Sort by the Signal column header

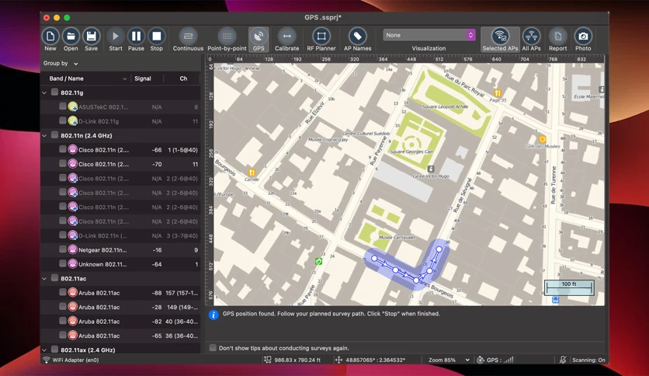tap(143, 78)
